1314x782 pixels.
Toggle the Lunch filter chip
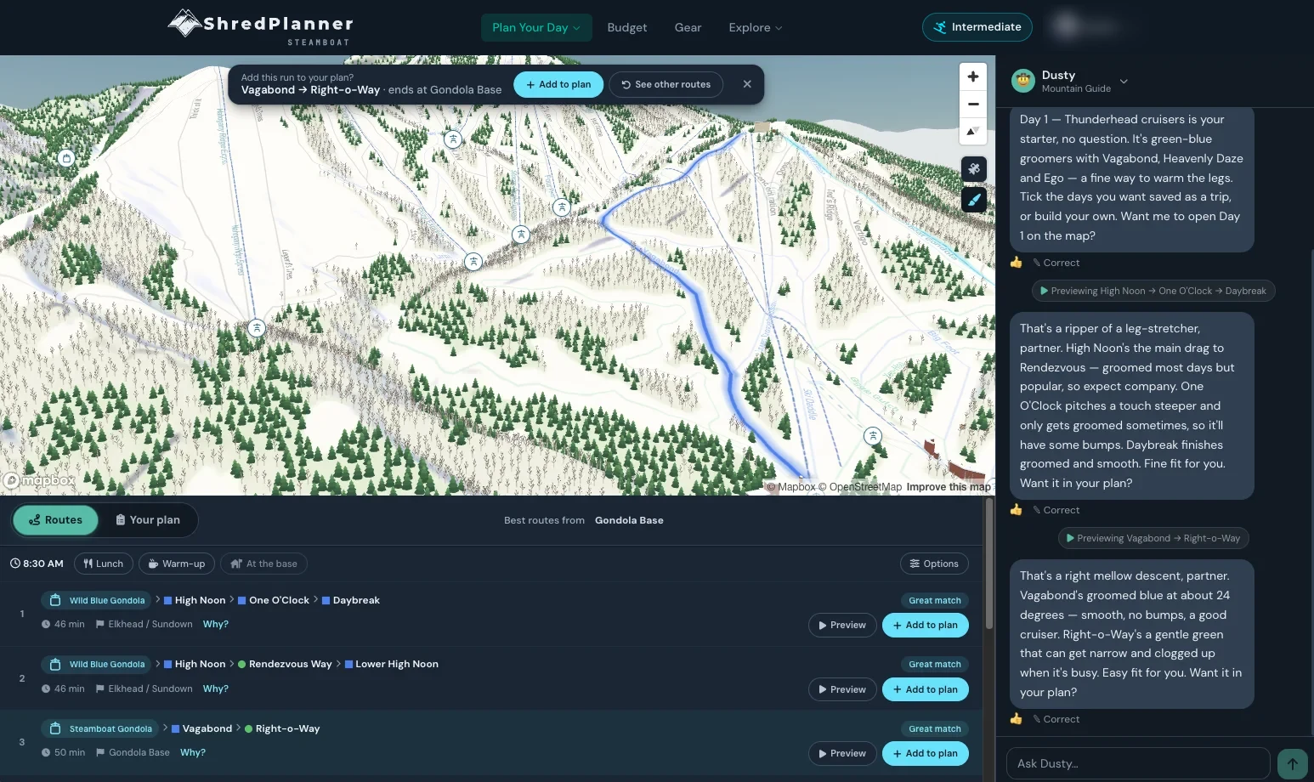(104, 564)
